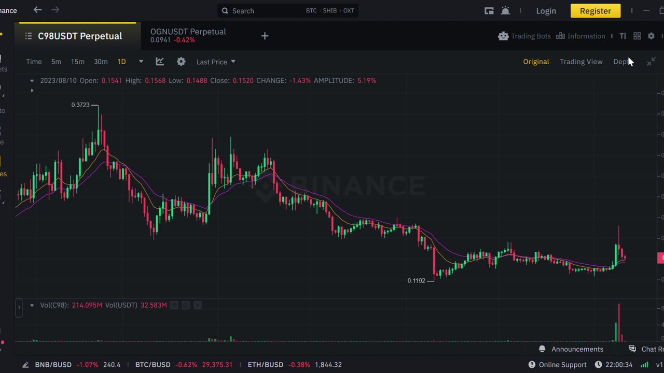The height and width of the screenshot is (373, 664).
Task: Open Information bar-chart icon
Action: [x=560, y=36]
